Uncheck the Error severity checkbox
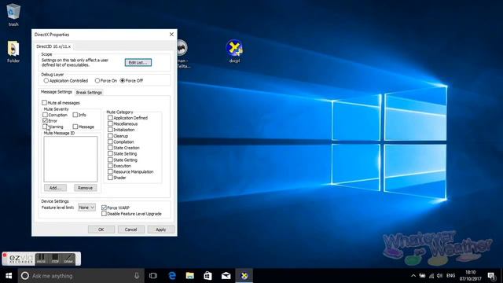The width and height of the screenshot is (503, 283). pos(46,120)
